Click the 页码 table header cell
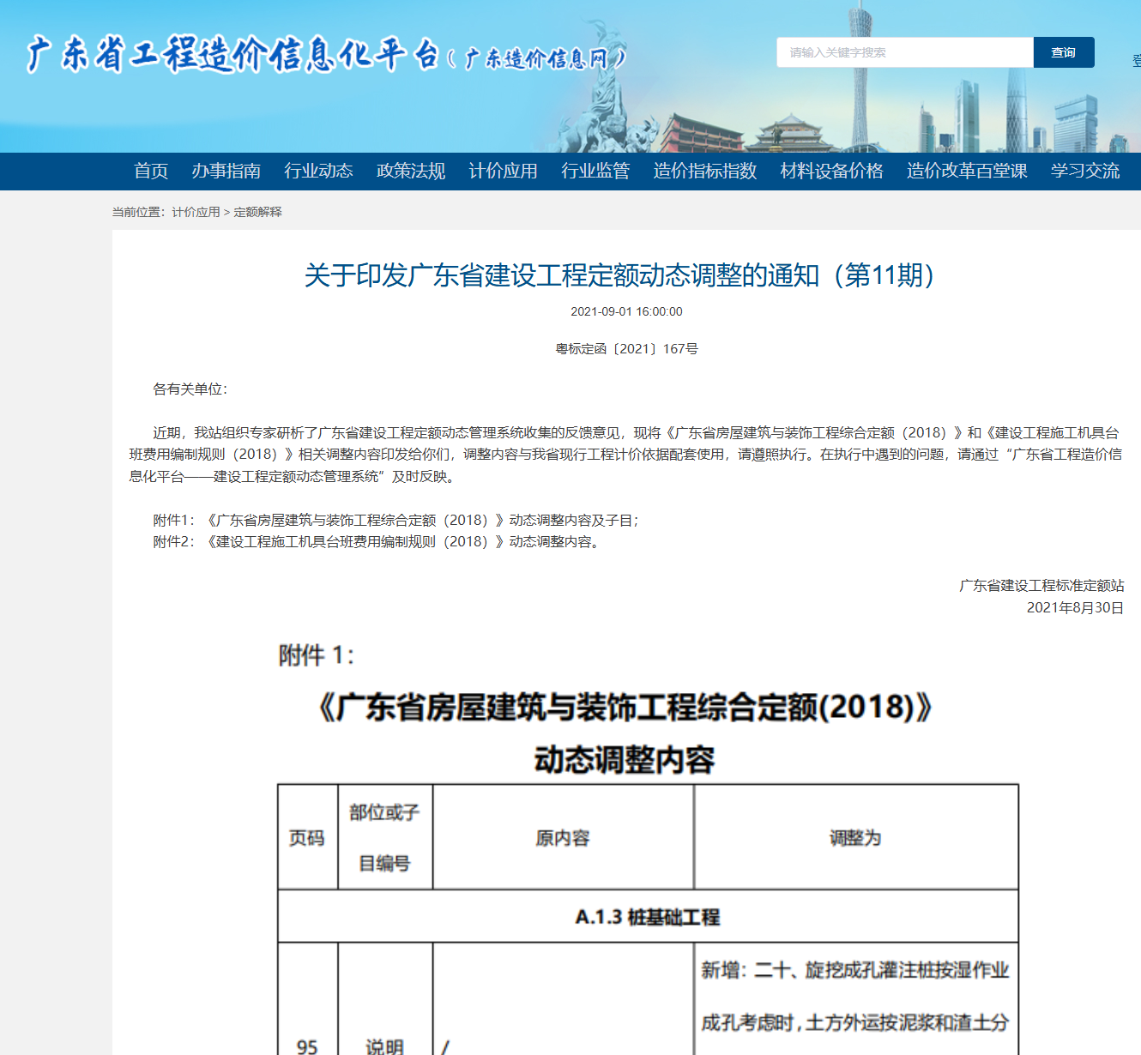 [307, 837]
